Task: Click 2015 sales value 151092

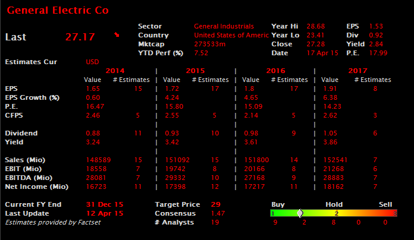Action: pos(177,160)
